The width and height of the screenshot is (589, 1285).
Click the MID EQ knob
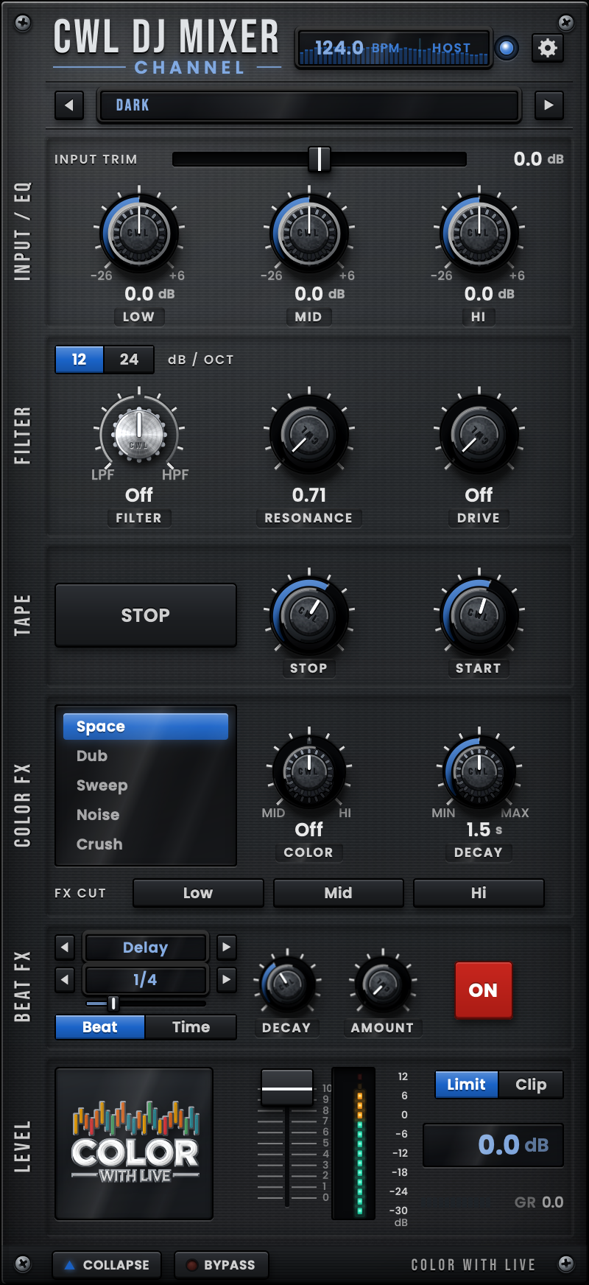click(x=308, y=233)
